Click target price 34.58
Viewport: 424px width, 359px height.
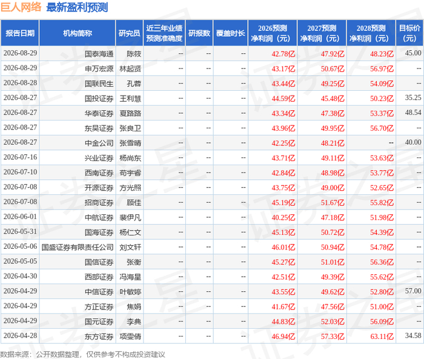413,335
